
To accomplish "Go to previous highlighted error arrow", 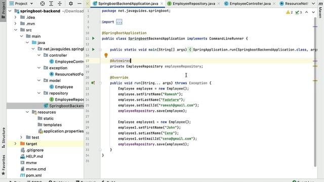I will (307, 12).
